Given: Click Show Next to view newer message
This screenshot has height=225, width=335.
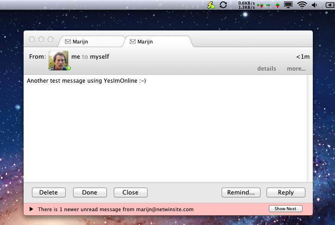Looking at the screenshot, I should [x=285, y=208].
